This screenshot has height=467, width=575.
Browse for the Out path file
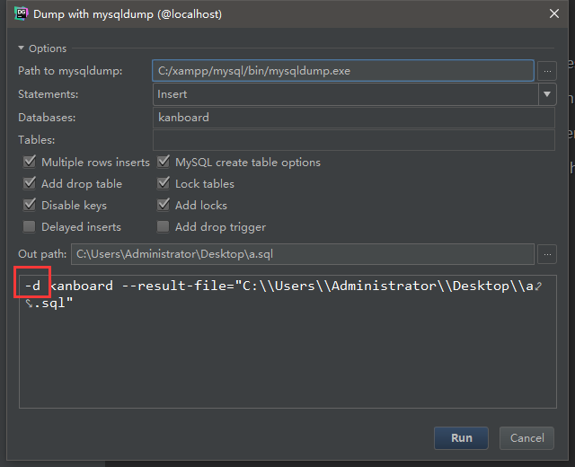547,254
